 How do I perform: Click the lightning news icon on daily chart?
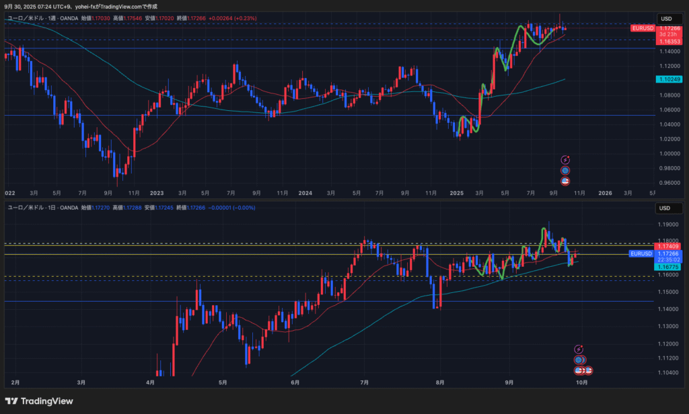click(578, 349)
